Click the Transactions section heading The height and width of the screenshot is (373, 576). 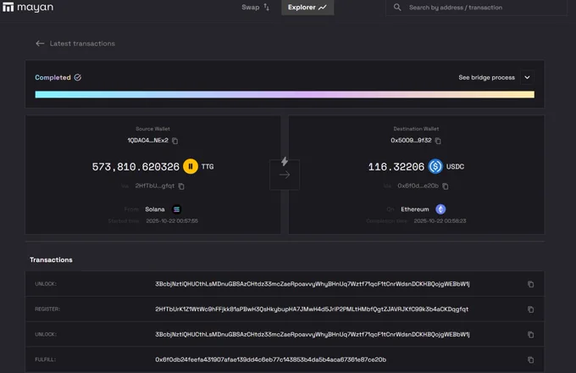click(x=51, y=259)
